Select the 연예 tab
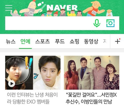Viewport: 124px width, 108px height. [x=25, y=42]
